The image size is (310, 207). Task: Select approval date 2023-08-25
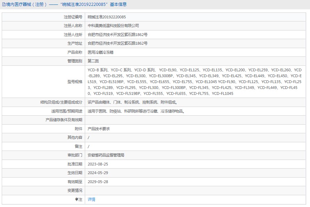pos(98,164)
